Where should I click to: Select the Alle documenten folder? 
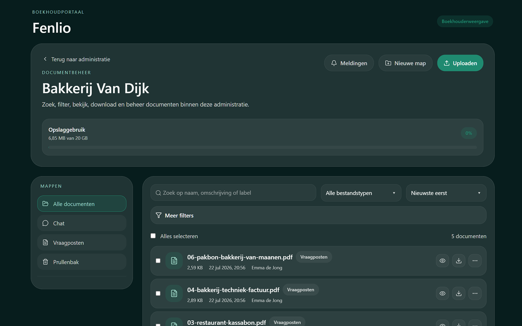(82, 204)
